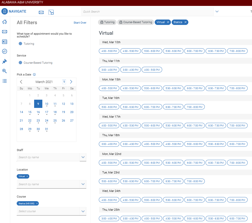Remove the Virtual location tag under Location
Image resolution: width=252 pixels, height=223 pixels.
27,176
